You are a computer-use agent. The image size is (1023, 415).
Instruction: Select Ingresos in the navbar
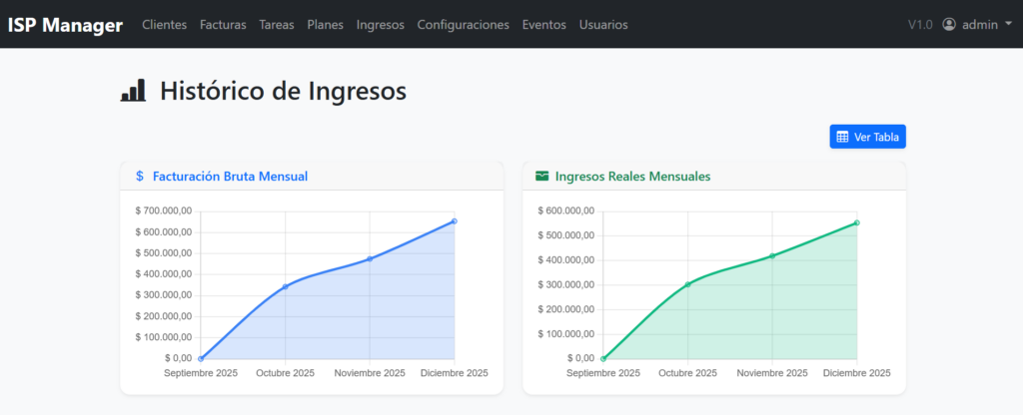[381, 25]
